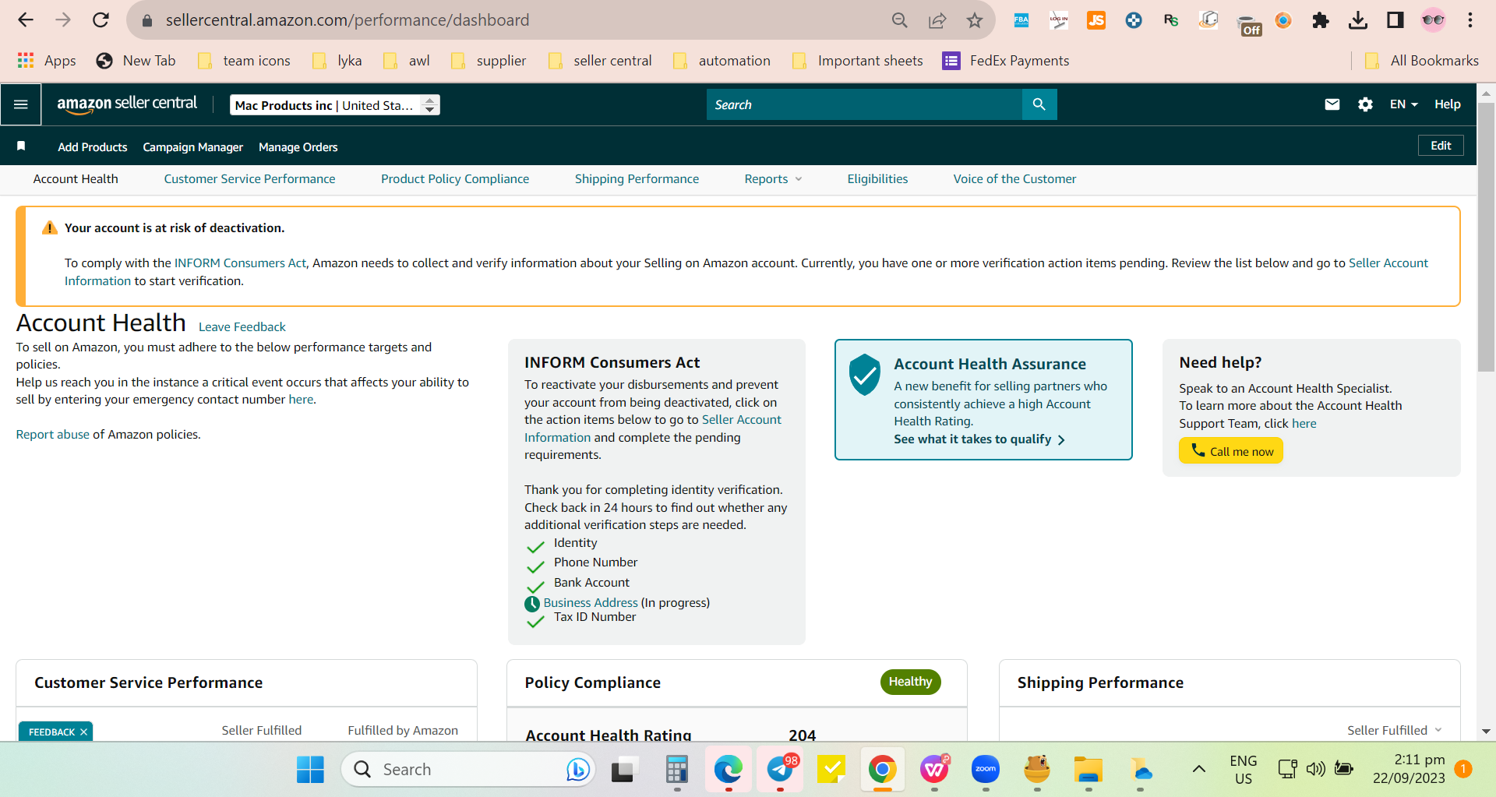The height and width of the screenshot is (797, 1496).
Task: Open the Important sheets bookmarks folder
Action: click(x=857, y=61)
